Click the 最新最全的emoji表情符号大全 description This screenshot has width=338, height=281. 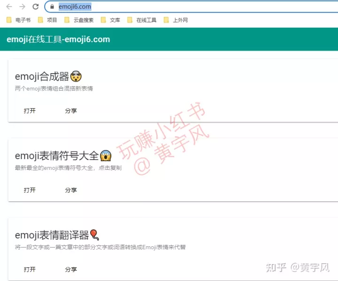coord(68,168)
